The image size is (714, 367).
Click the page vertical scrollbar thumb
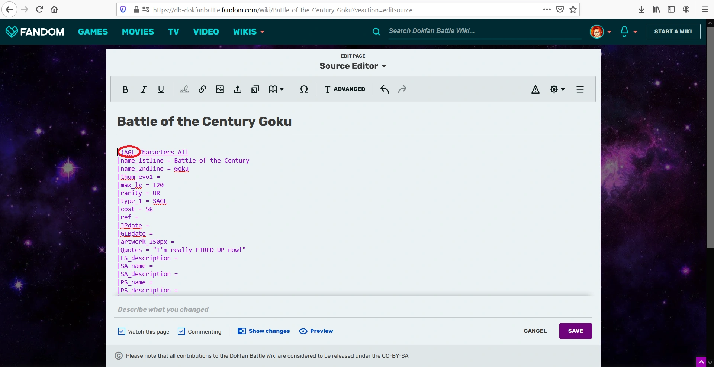point(710,137)
